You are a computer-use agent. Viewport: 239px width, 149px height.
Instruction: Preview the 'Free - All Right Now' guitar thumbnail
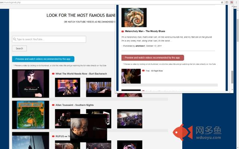pos(131,76)
